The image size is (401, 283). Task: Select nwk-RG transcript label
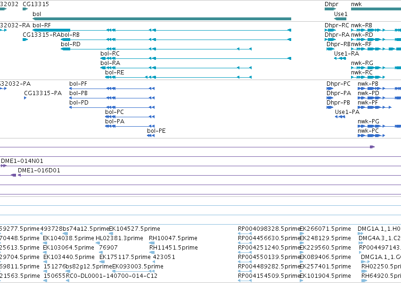click(362, 63)
